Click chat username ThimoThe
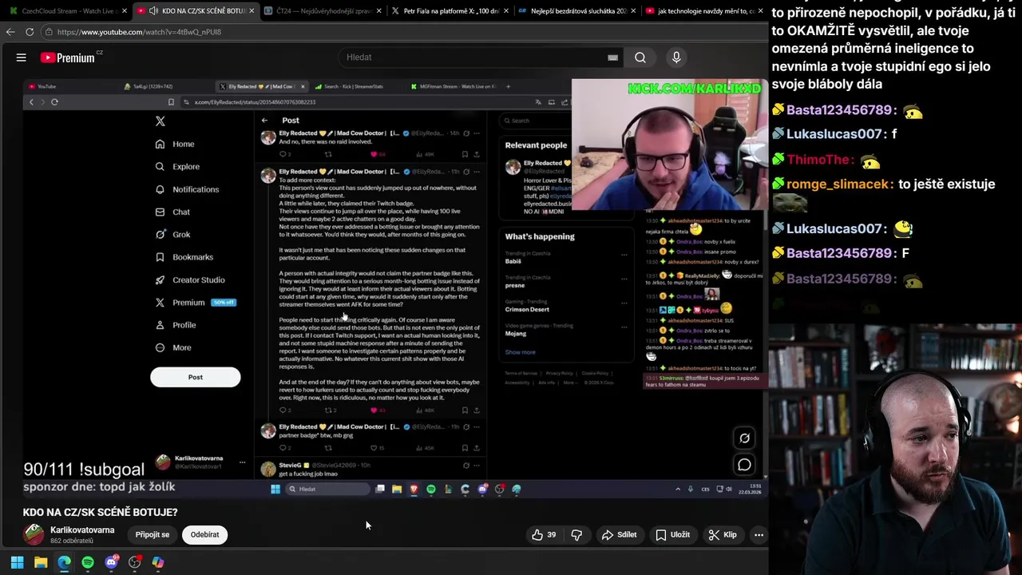Screen dimensions: 1022x575 (820, 160)
